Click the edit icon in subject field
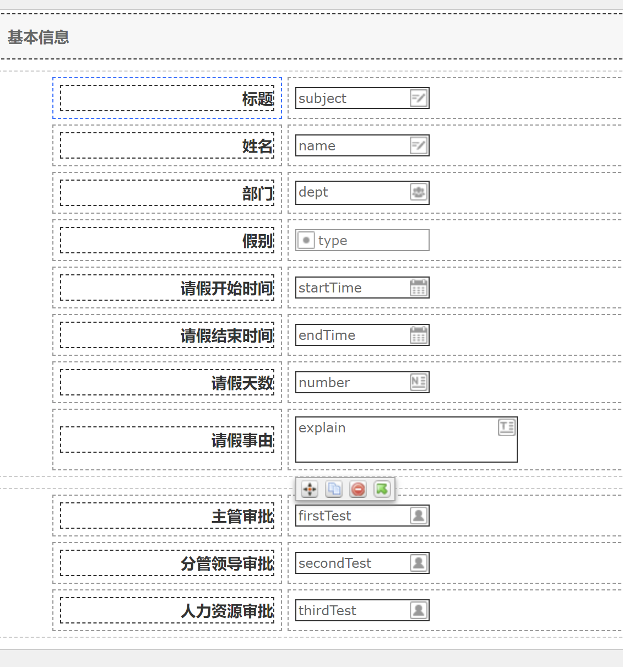Screen dimensions: 623x667 419,99
